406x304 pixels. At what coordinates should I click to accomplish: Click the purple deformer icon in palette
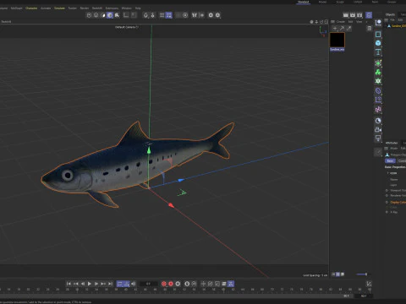coord(378,90)
